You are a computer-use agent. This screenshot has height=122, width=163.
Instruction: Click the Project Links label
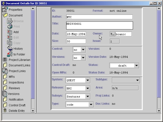(x=17, y=71)
